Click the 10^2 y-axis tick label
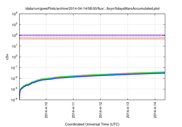Image resolution: width=182 pixels, height=127 pixels. pyautogui.click(x=15, y=35)
